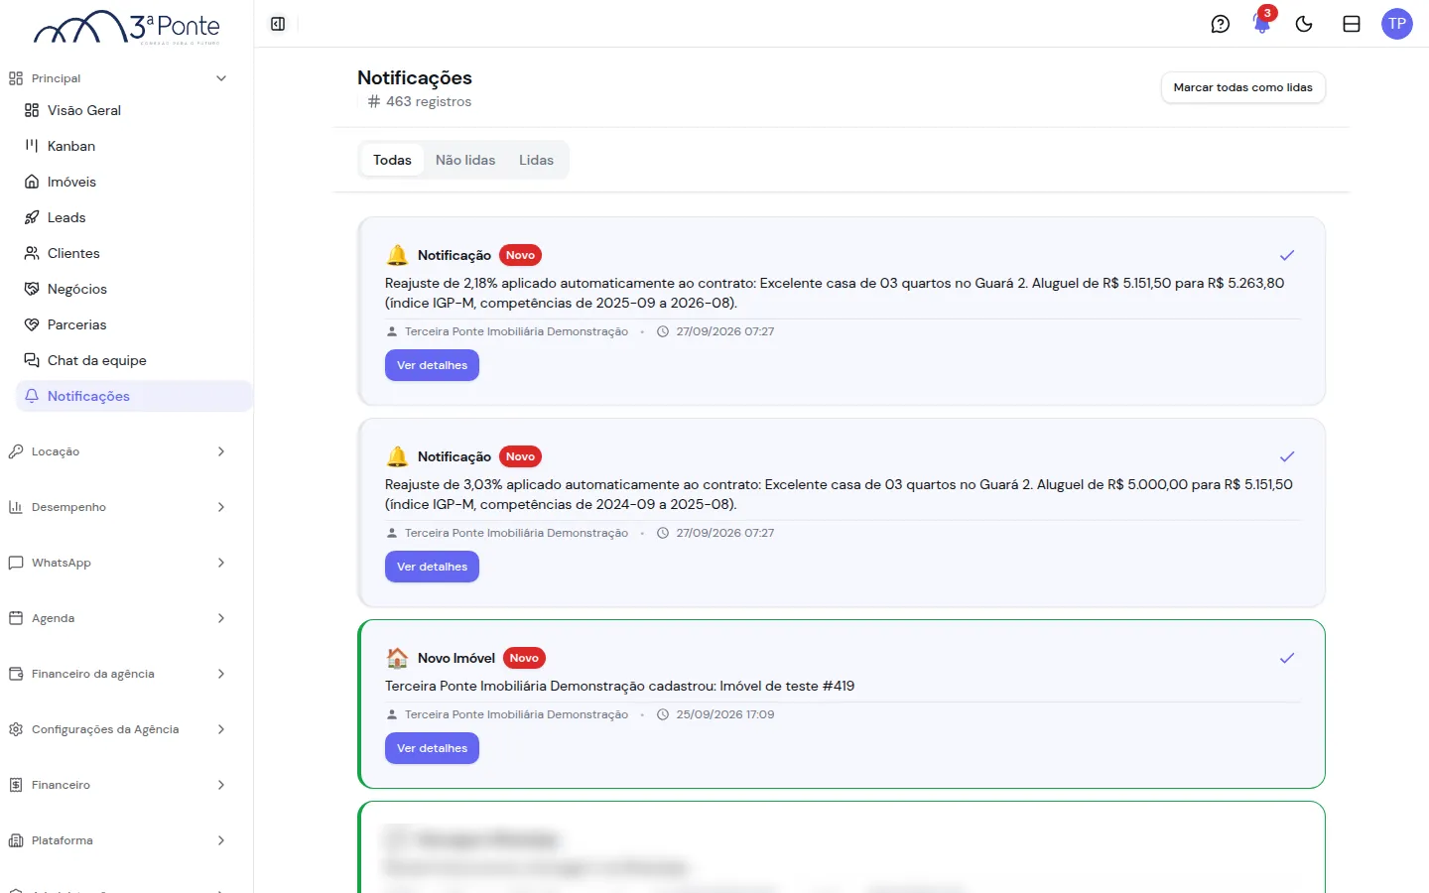Open Visão Geral in the sidebar
The image size is (1429, 893).
84,110
